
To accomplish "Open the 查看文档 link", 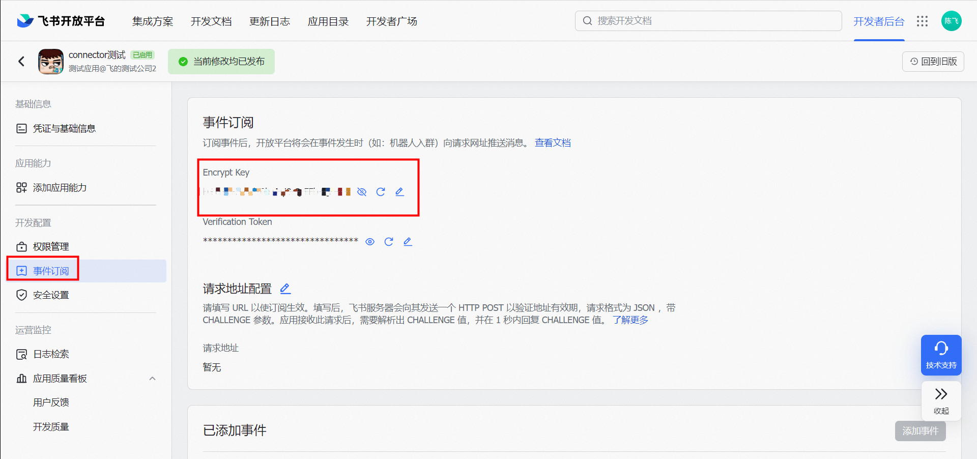I will tap(553, 143).
